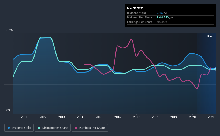
Task: Select the 2020 x-axis year label
Action: point(192,117)
